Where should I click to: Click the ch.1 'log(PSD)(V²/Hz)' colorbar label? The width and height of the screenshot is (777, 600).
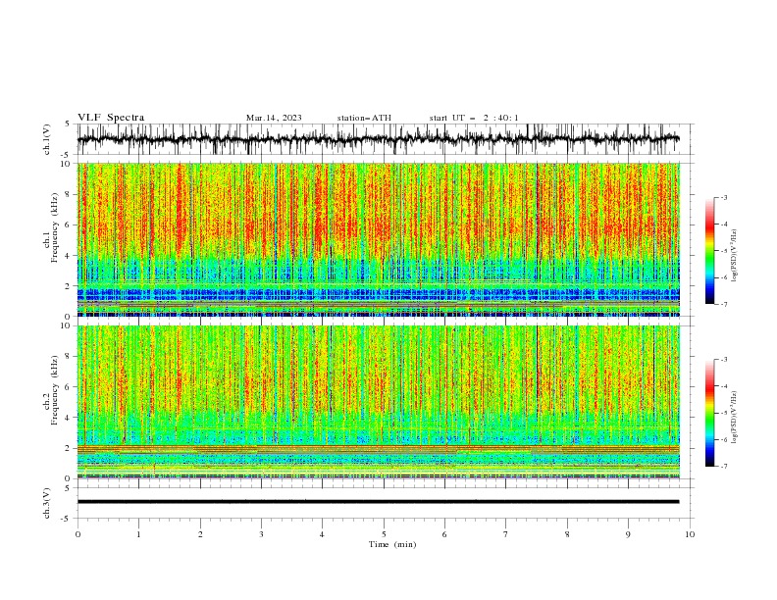735,256
